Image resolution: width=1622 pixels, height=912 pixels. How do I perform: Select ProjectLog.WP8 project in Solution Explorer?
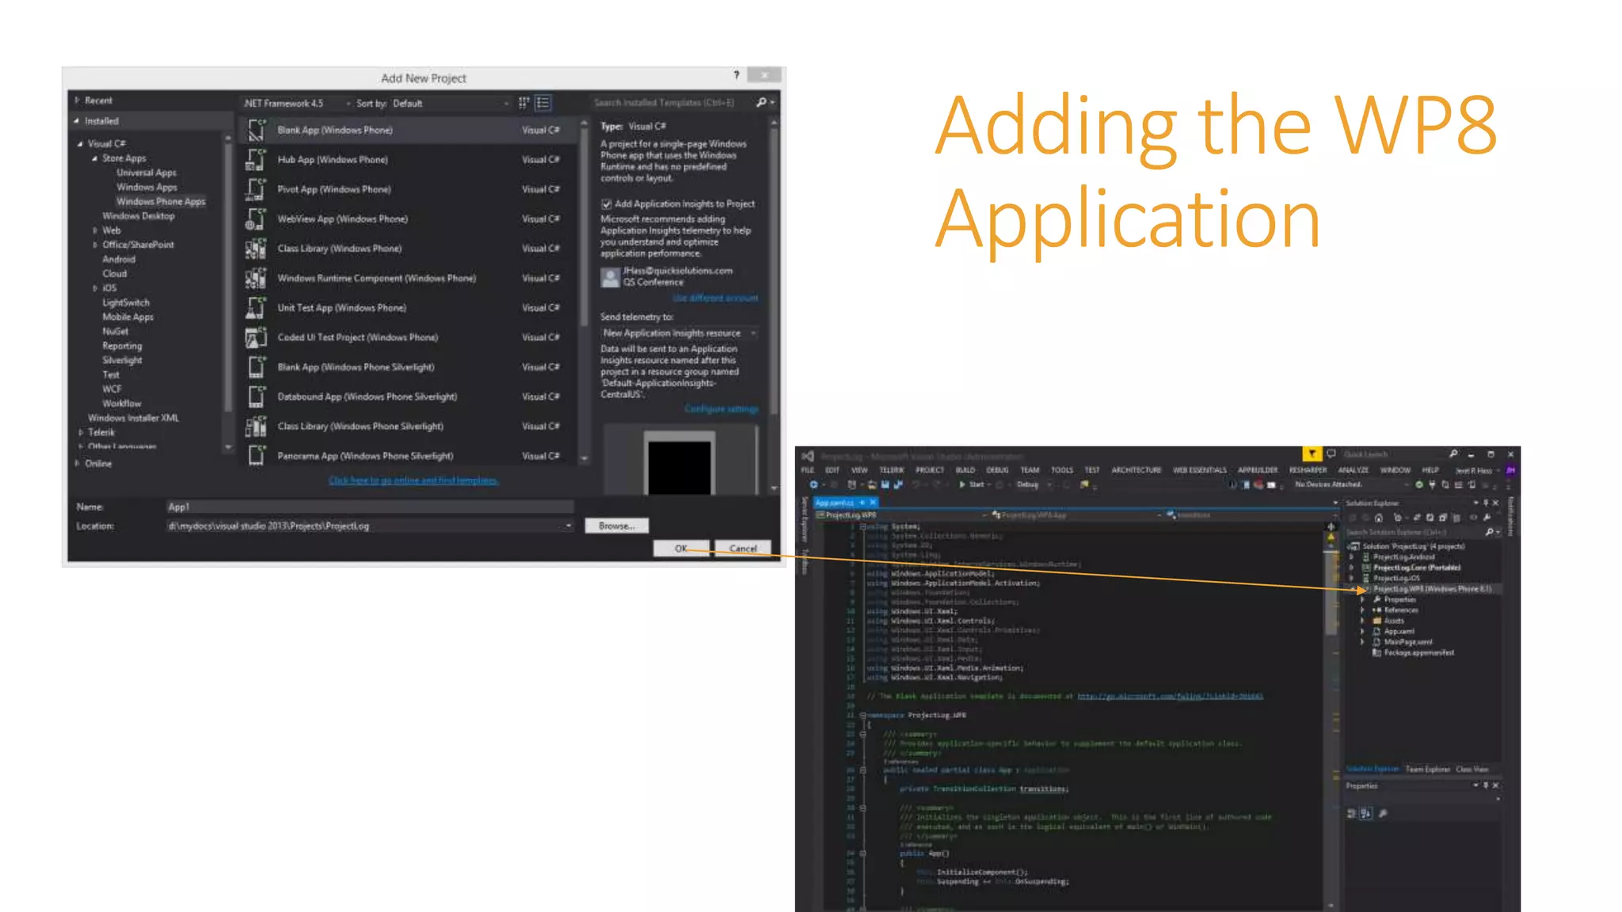click(1432, 589)
